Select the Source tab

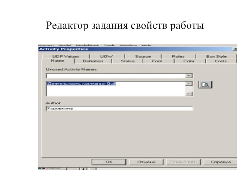143,56
